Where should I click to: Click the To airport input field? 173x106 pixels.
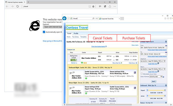[x=154, y=54]
